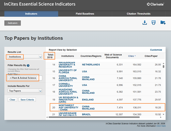Click the Add Filter input field
Image resolution: width=171 pixels, height=131 pixels.
tap(40, 78)
